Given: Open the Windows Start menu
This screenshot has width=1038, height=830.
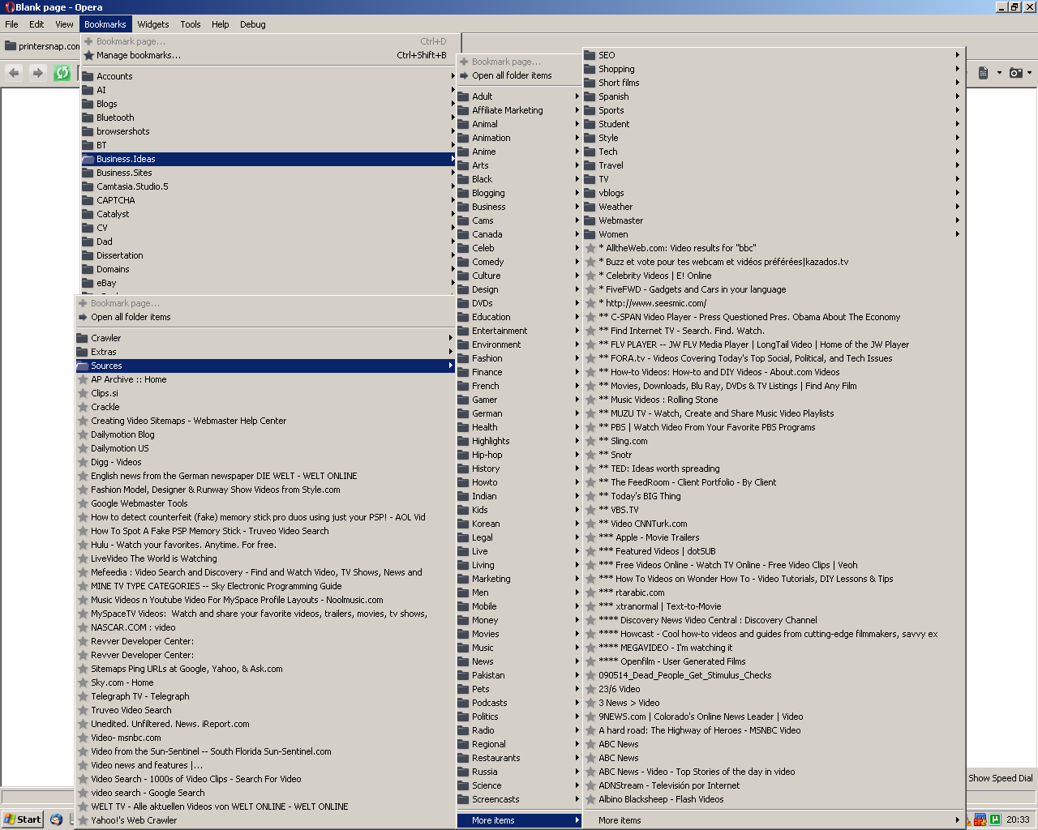Looking at the screenshot, I should click(22, 819).
